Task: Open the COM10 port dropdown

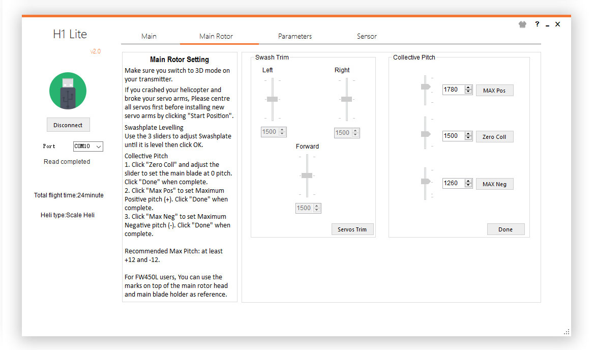Action: (x=88, y=147)
